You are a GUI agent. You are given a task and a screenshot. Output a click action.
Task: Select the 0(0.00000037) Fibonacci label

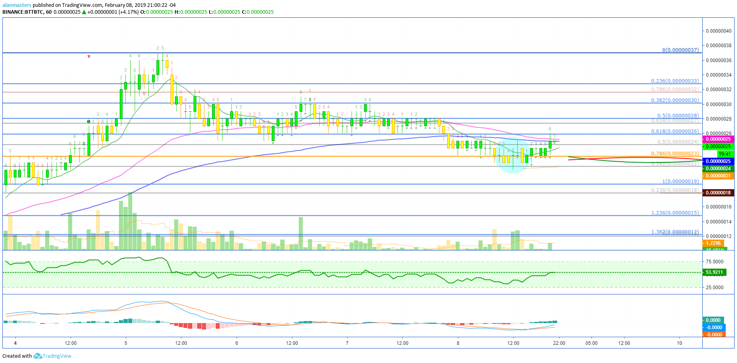point(680,50)
